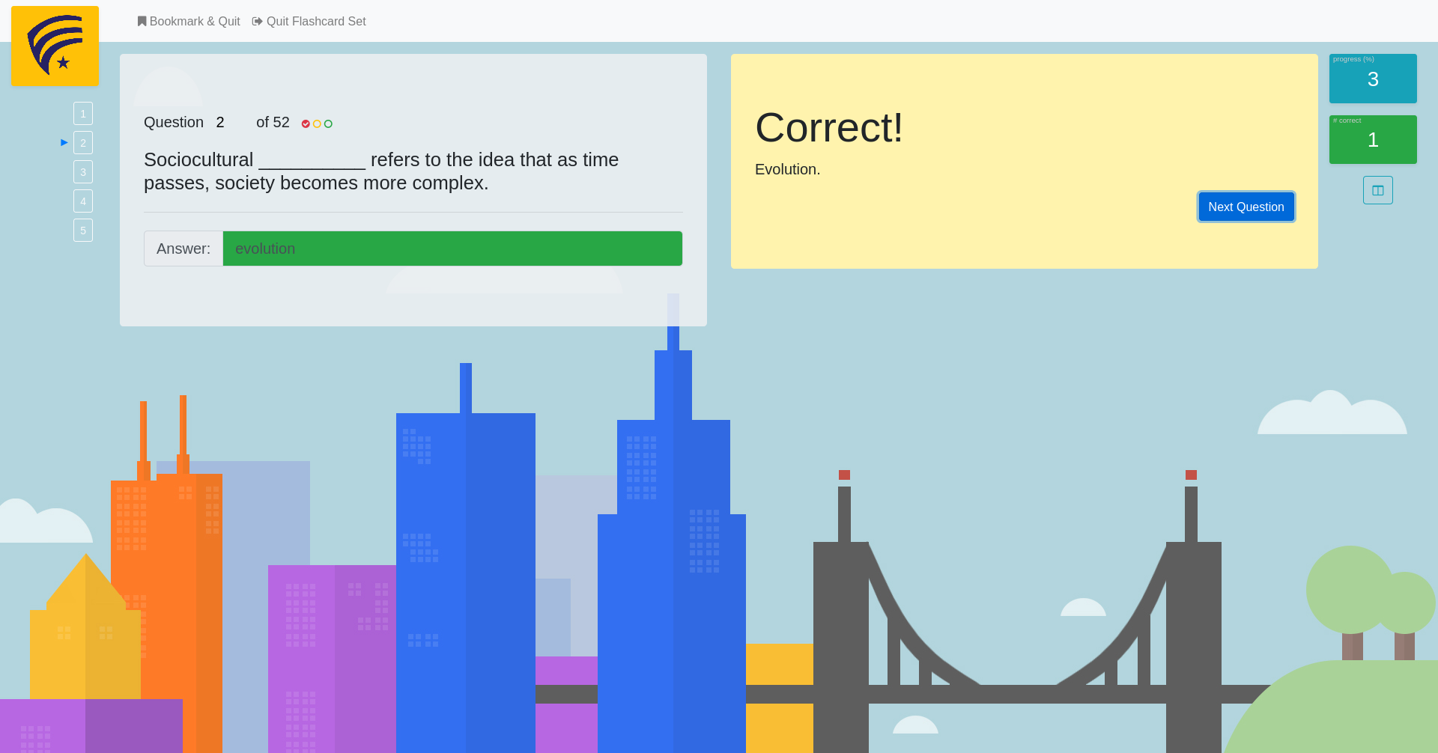The width and height of the screenshot is (1438, 753).
Task: Select the green difficulty circle
Action: click(328, 124)
